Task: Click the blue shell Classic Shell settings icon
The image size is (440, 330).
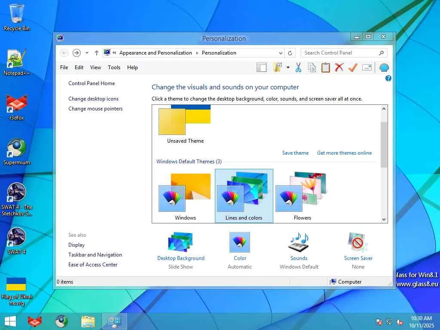Action: click(384, 67)
